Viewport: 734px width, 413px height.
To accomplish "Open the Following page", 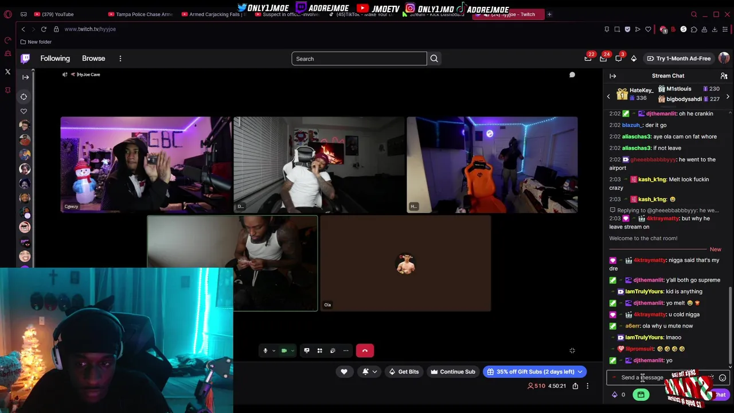I will [55, 59].
